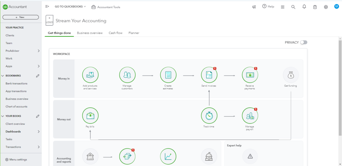This screenshot has height=166, width=342.
Task: Open the Pay bills icon
Action: click(90, 116)
